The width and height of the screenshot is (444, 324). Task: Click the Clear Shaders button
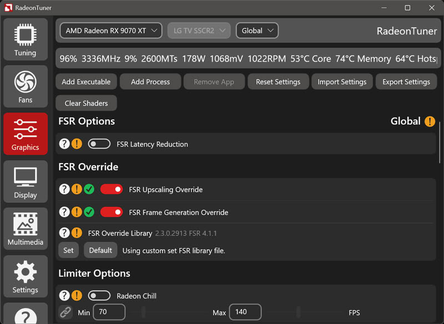pos(86,103)
